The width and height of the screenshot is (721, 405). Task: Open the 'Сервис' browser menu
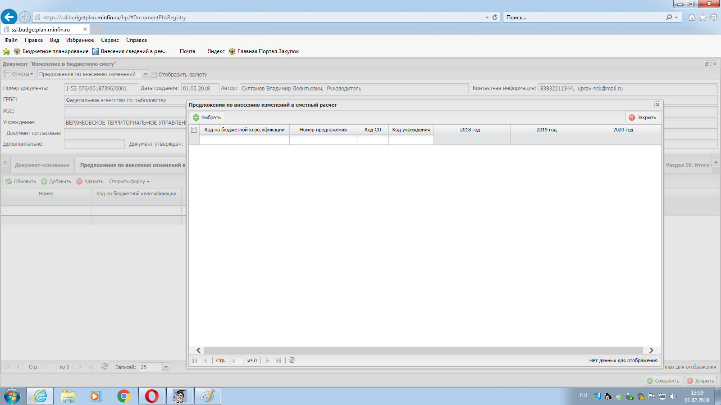point(110,40)
